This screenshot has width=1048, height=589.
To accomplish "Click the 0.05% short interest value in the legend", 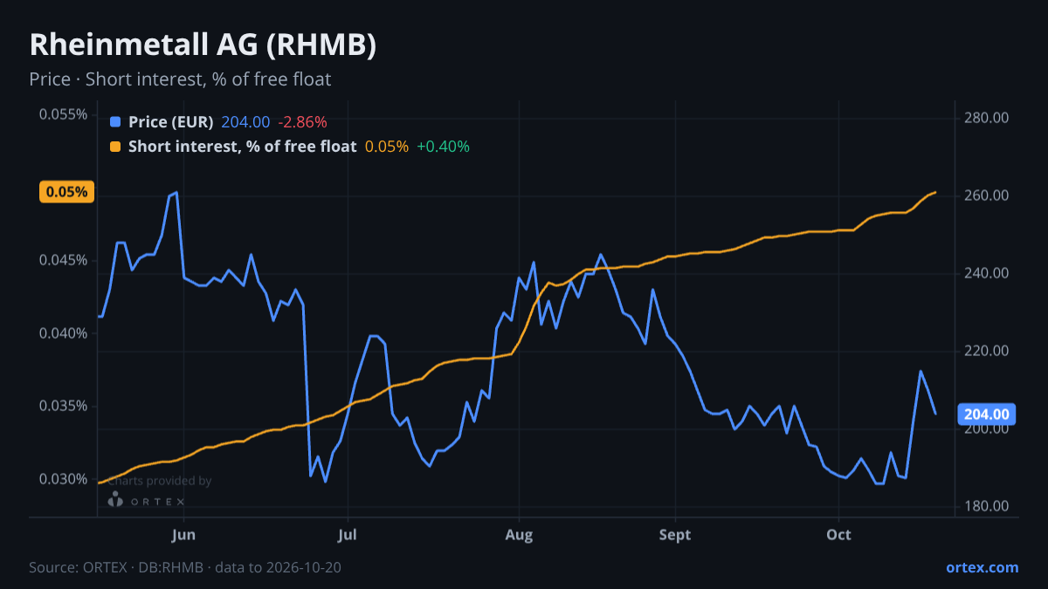I will coord(387,147).
